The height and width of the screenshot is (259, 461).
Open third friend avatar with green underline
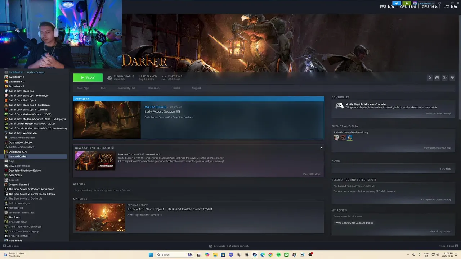tap(350, 137)
